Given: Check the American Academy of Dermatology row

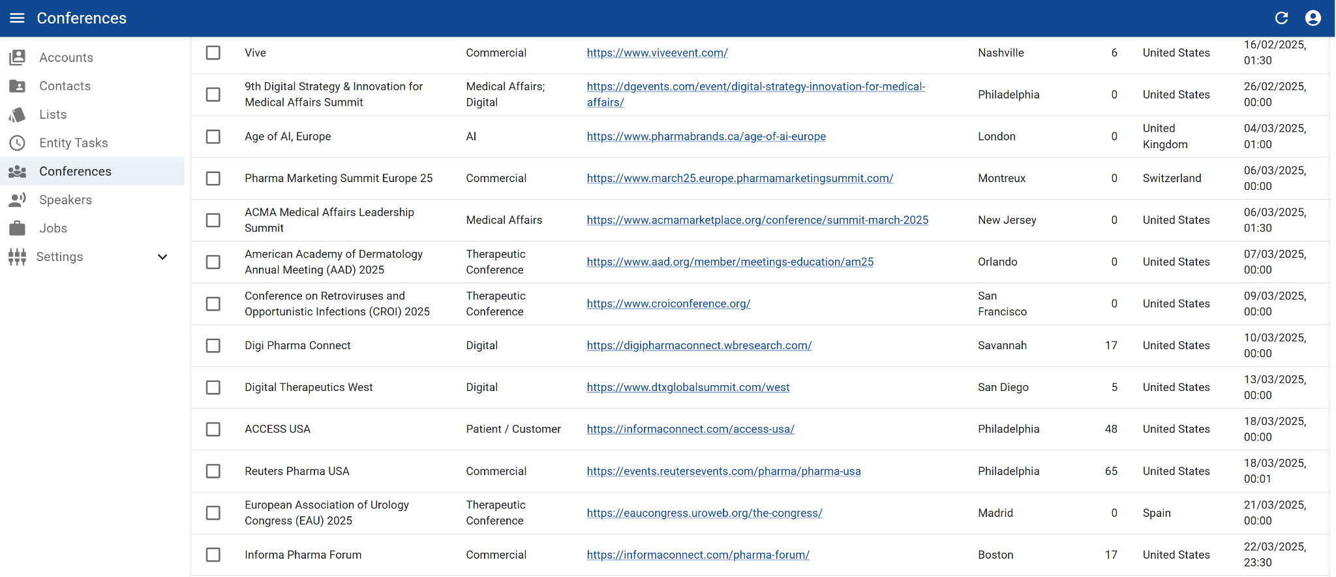Looking at the screenshot, I should 213,262.
